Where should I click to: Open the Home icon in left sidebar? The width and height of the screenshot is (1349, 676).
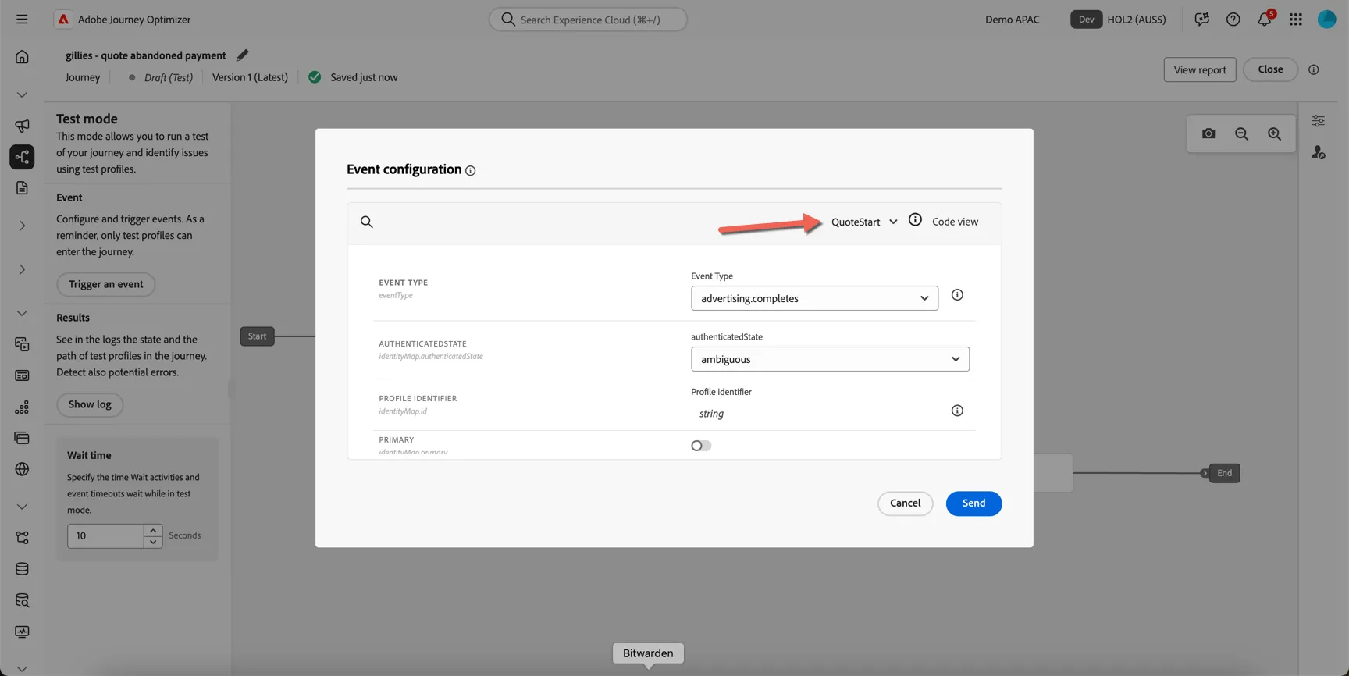click(22, 56)
